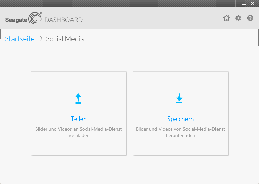Image resolution: width=259 pixels, height=184 pixels.
Task: Minimize the Seagate Dashboard window
Action: (244, 3)
